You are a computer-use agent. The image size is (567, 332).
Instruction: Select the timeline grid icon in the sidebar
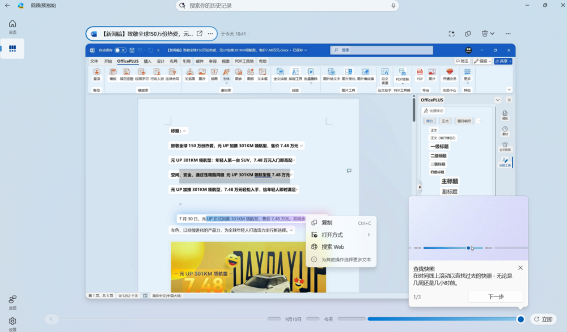point(12,48)
